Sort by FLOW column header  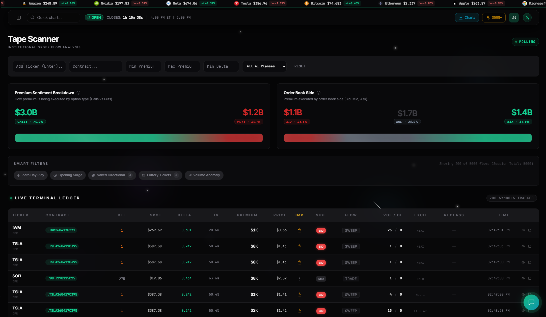point(351,215)
